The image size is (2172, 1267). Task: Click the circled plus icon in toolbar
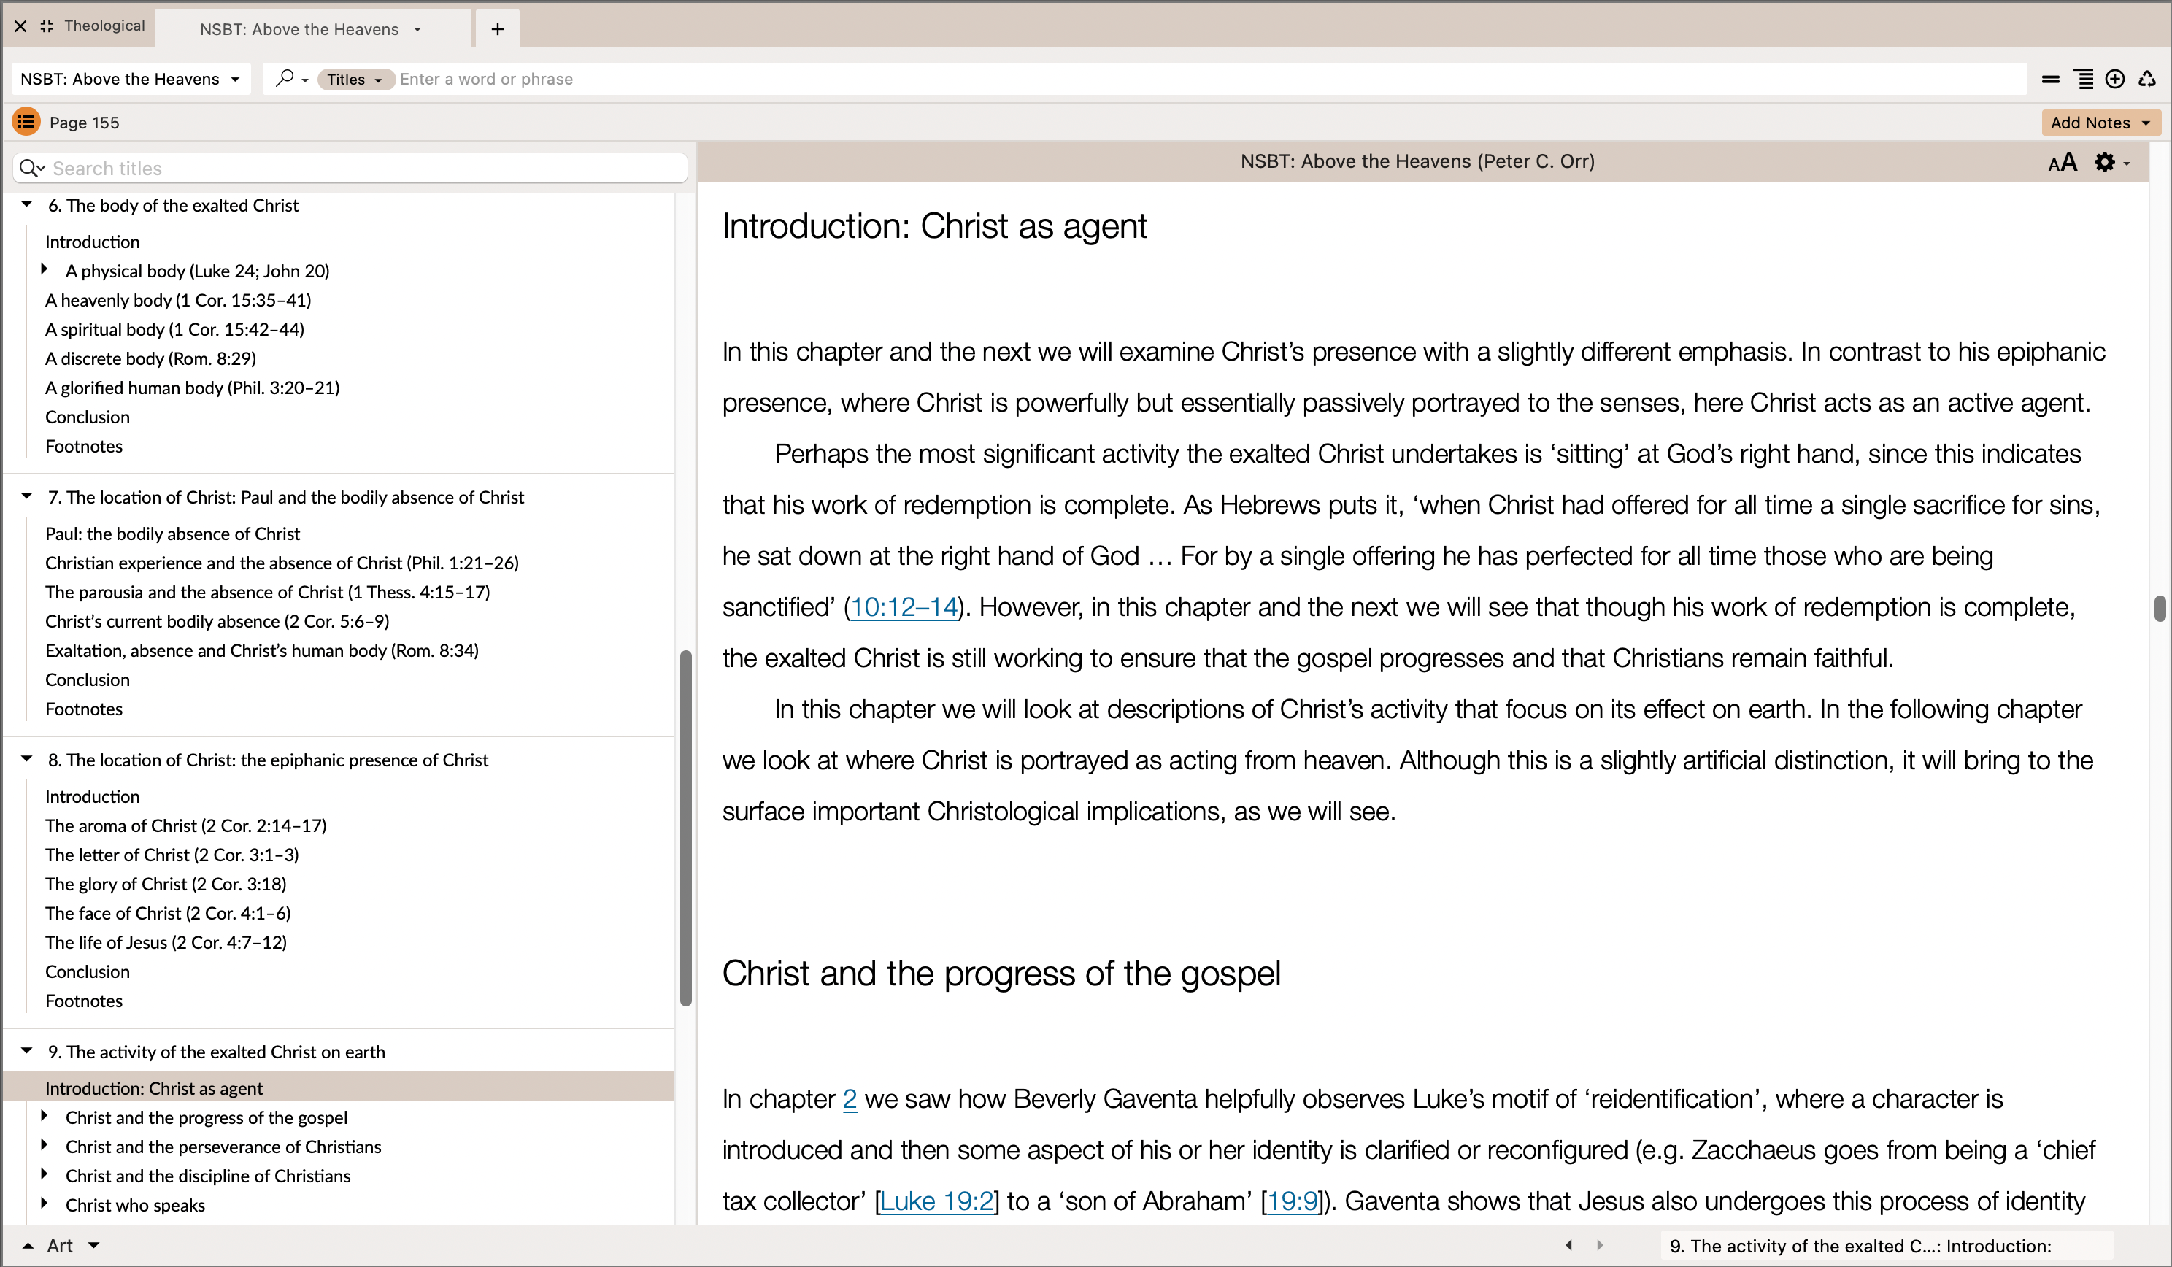point(2114,80)
